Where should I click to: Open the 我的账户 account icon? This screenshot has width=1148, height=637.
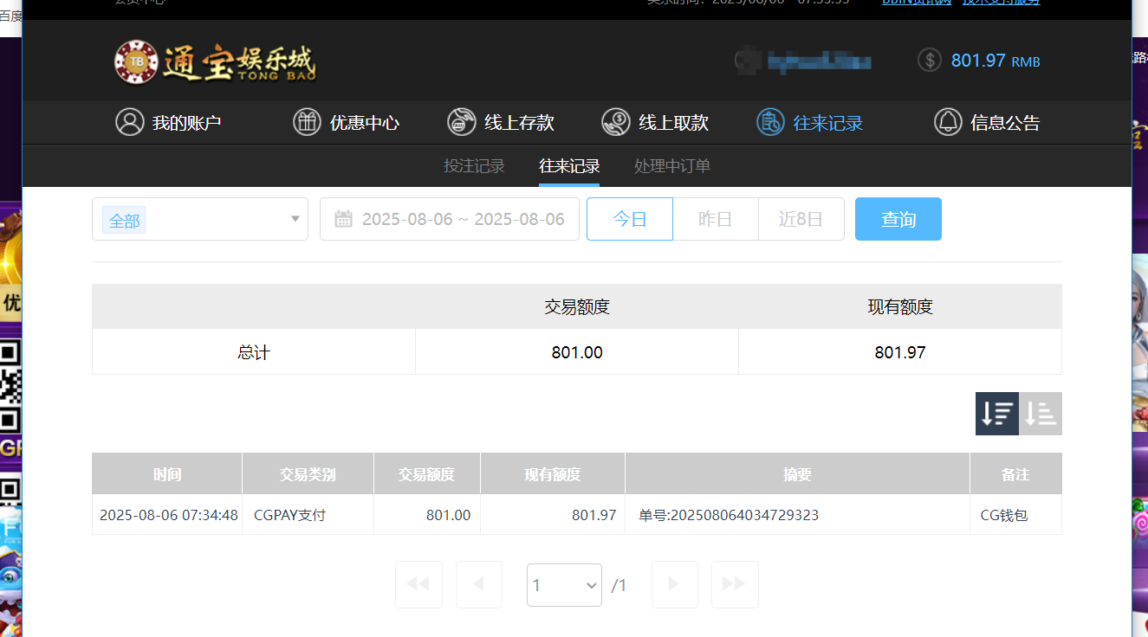(x=130, y=122)
